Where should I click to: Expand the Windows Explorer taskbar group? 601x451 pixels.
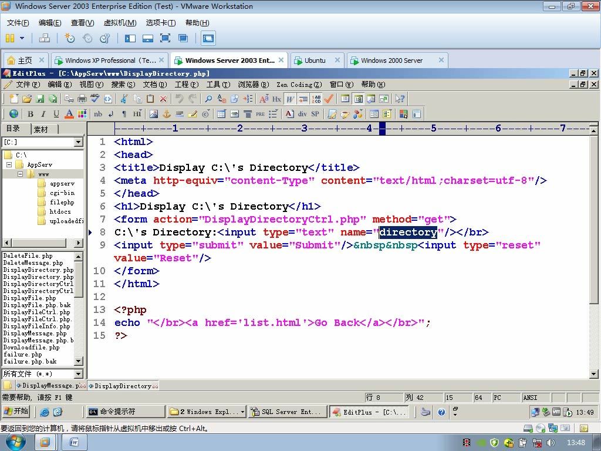tap(243, 412)
